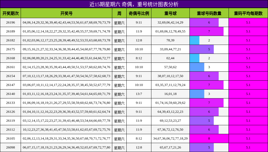This screenshot has width=268, height=152.
Task: Click the blue count bar in row 26182
Action: 195,40
